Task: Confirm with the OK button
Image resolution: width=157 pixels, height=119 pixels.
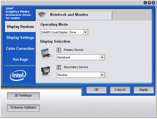Action: [96, 90]
